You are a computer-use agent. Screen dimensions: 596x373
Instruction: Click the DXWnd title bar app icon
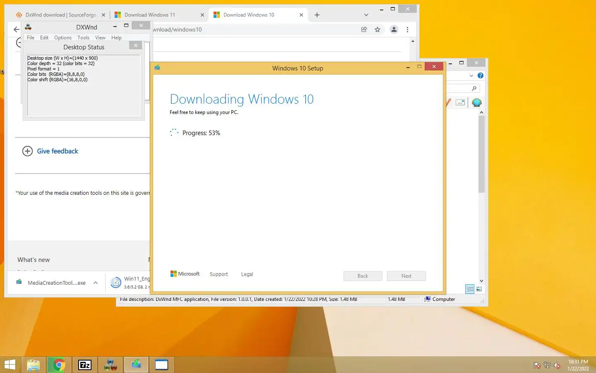28,27
